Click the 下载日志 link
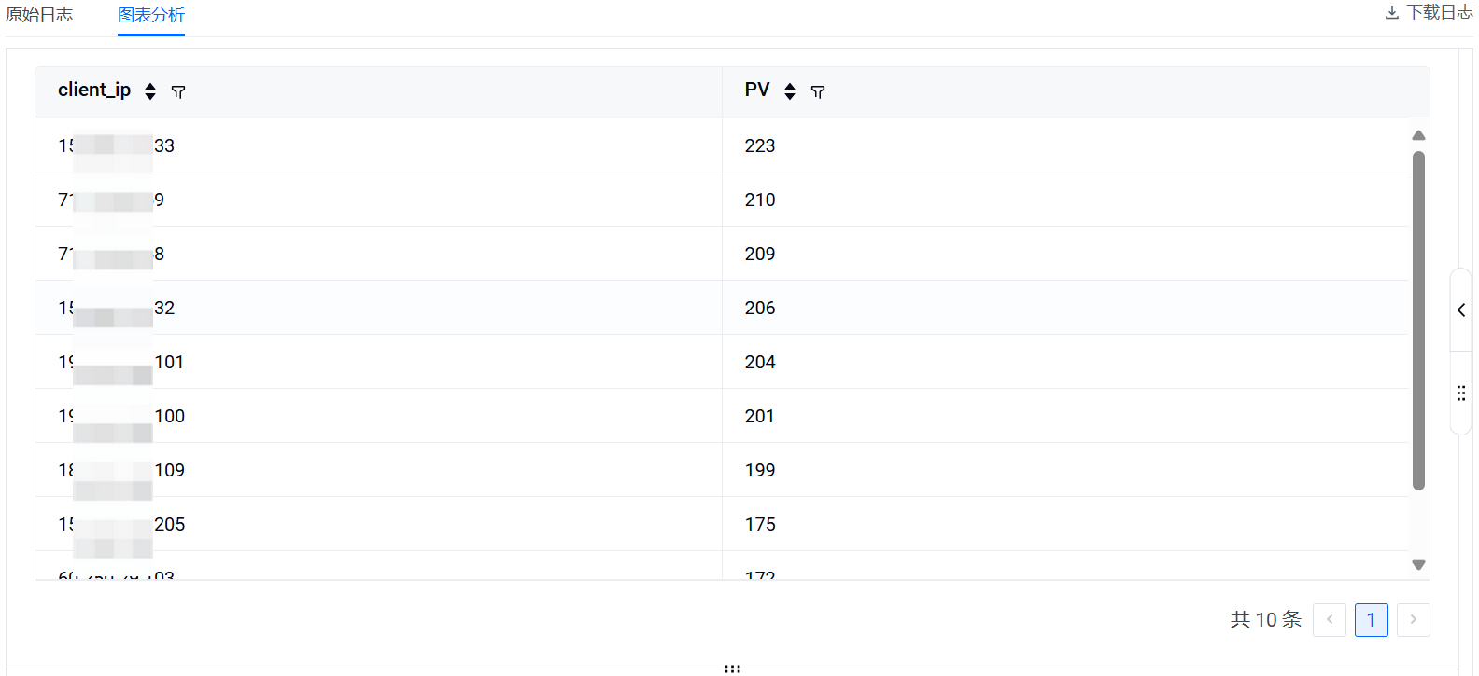The width and height of the screenshot is (1479, 676). tap(1439, 13)
